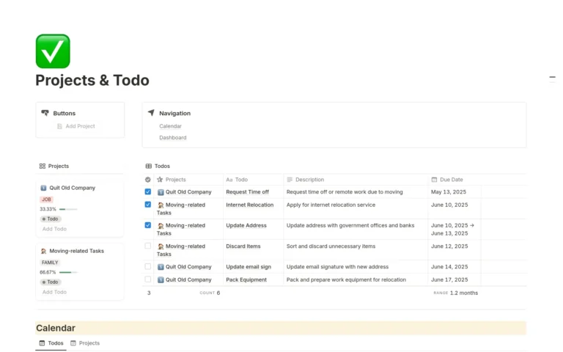Click the Moving-related Tasks card icon

43,251
